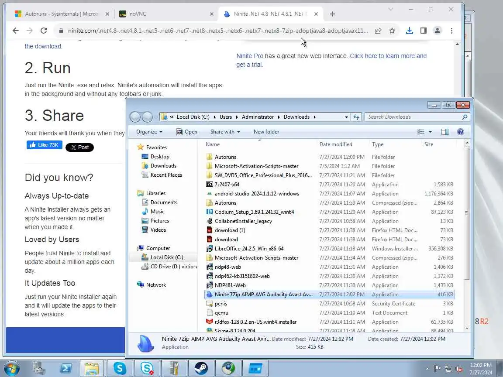The image size is (503, 377).
Task: Open Steam from the taskbar
Action: click(201, 368)
